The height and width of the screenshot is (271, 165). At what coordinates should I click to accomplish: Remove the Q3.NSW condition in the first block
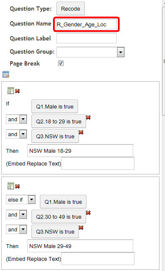pyautogui.click(x=81, y=132)
